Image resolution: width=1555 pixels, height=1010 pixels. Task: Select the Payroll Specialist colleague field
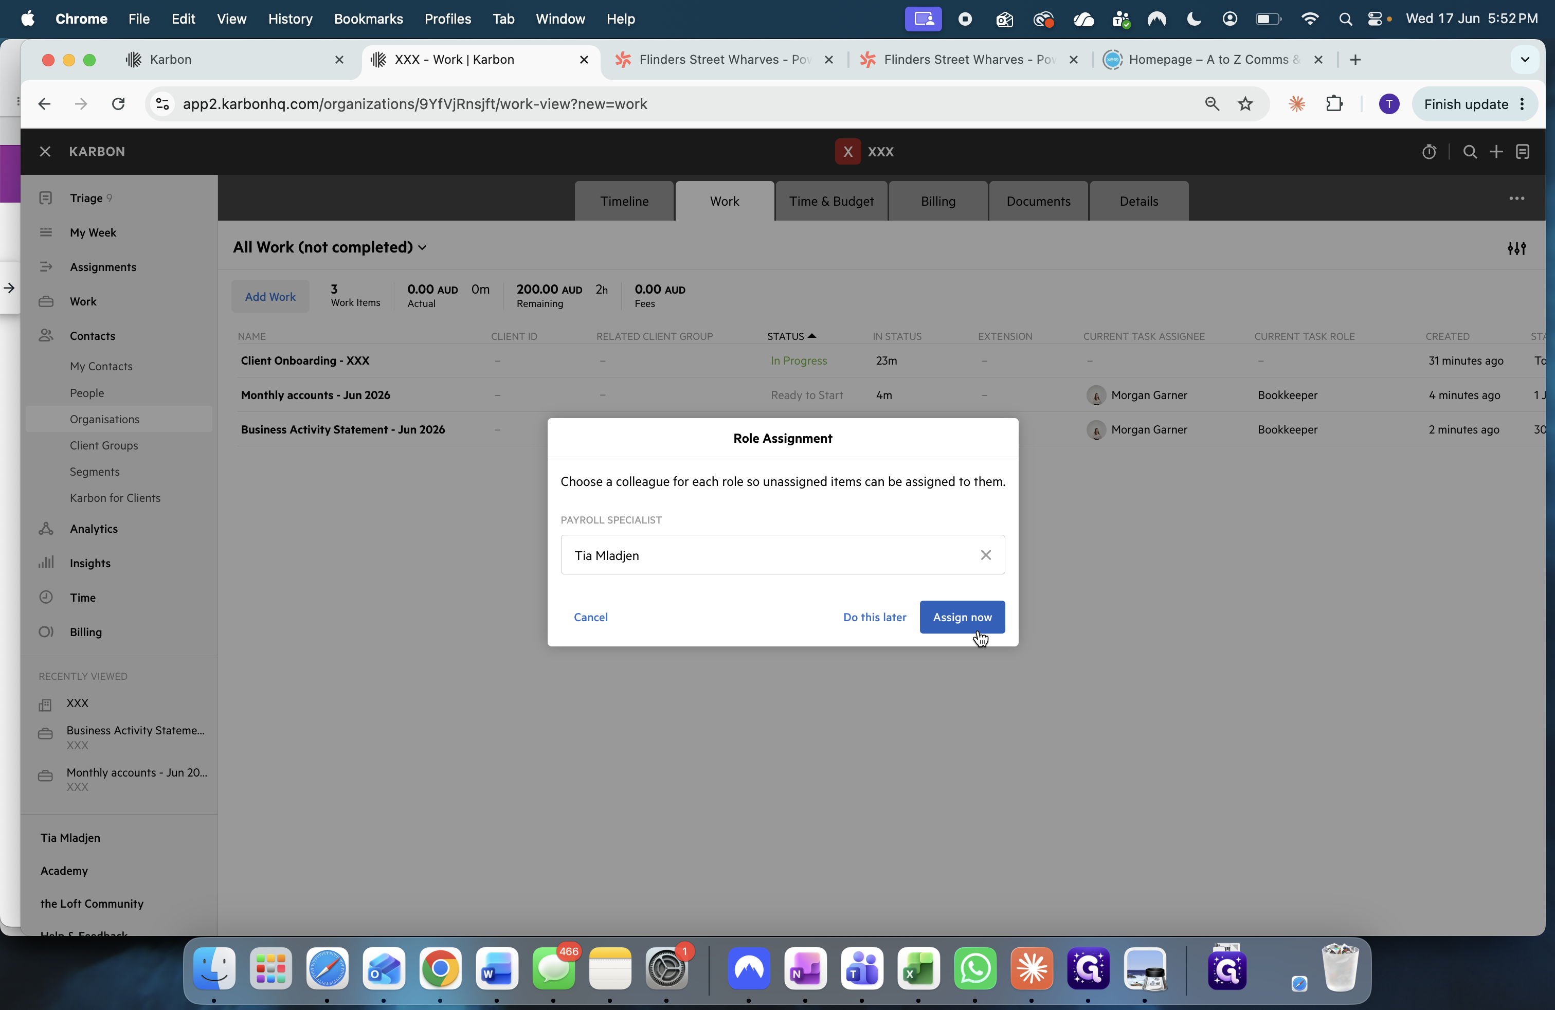(782, 555)
